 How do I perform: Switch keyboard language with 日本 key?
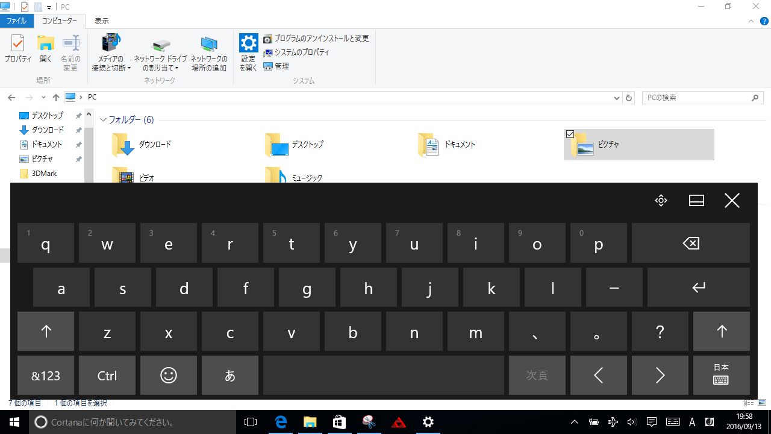coord(722,376)
